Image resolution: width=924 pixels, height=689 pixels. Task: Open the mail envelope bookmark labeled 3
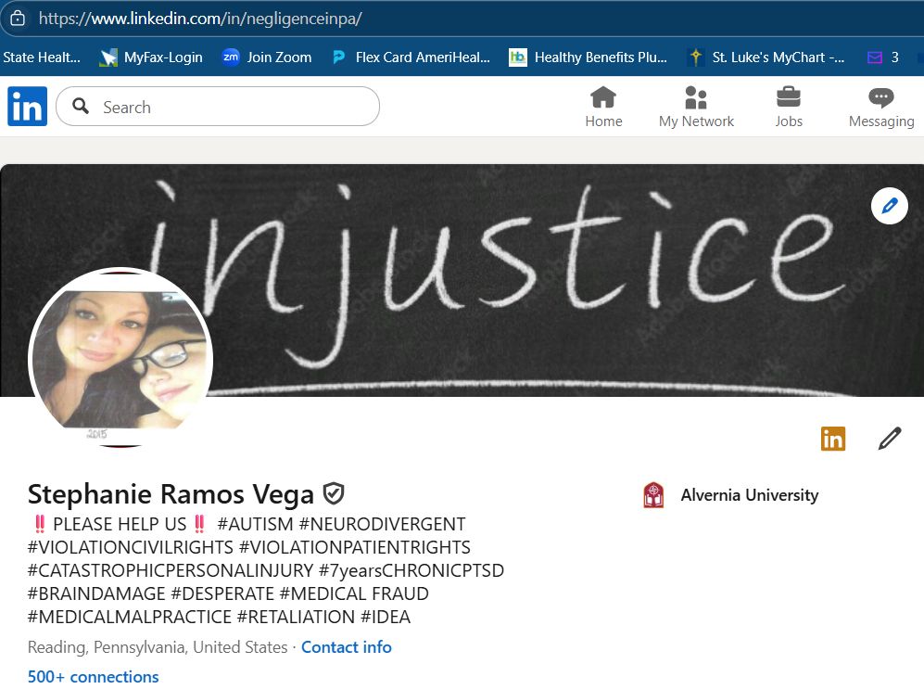click(882, 57)
